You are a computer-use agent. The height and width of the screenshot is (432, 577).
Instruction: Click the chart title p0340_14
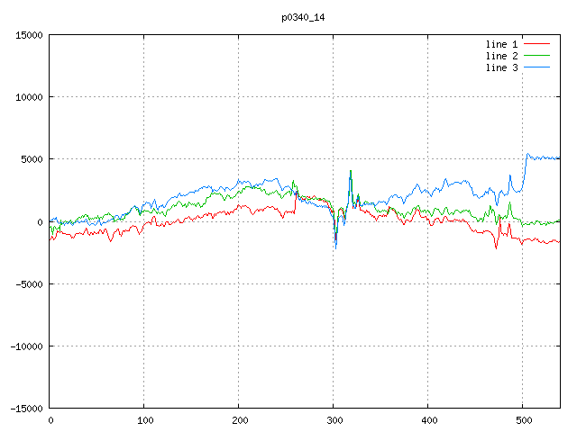303,18
